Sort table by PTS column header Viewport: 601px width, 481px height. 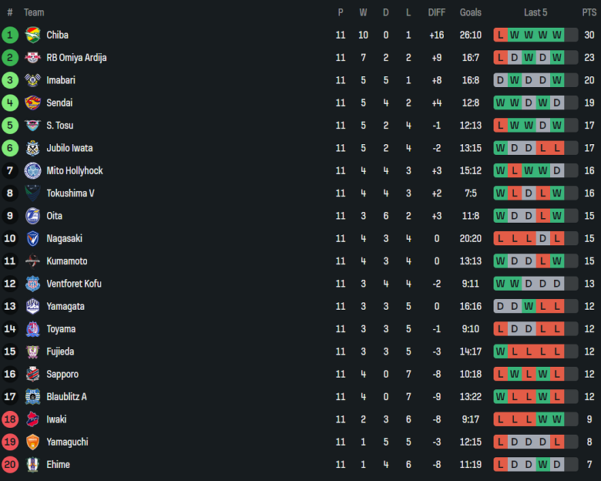point(589,12)
